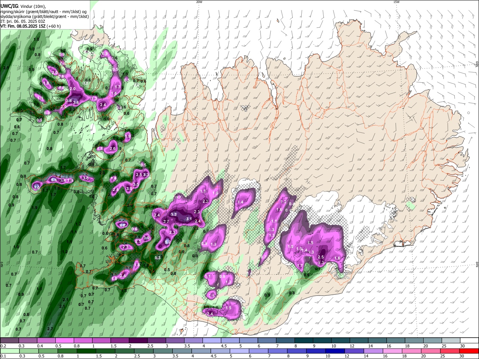Click the bright pink swatch above top-row label 0.5
Screen dimensions: 479x359
[x=65, y=340]
